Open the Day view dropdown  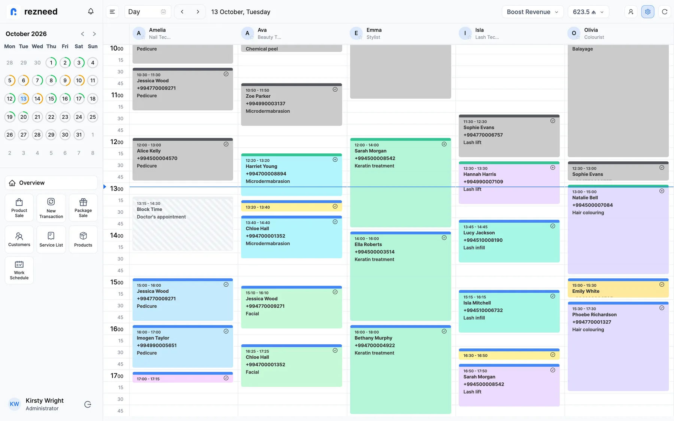(147, 12)
